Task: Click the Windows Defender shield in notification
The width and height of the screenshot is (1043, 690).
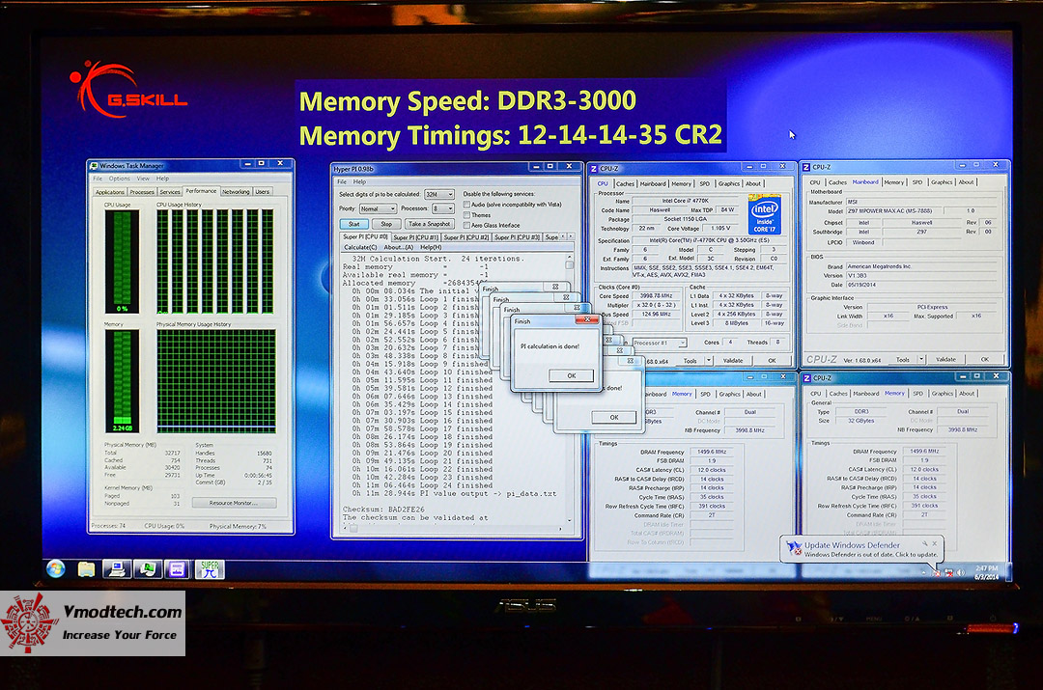Action: (794, 548)
